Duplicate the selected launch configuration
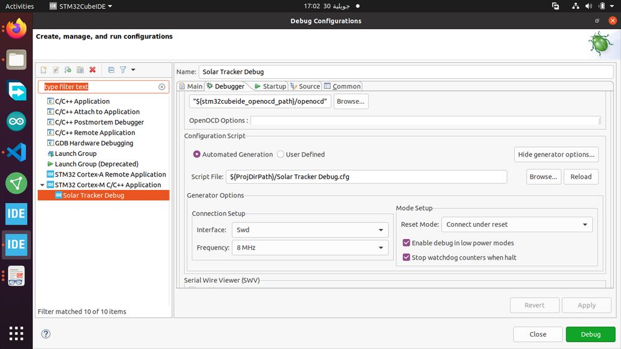The height and width of the screenshot is (349, 621). [80, 70]
